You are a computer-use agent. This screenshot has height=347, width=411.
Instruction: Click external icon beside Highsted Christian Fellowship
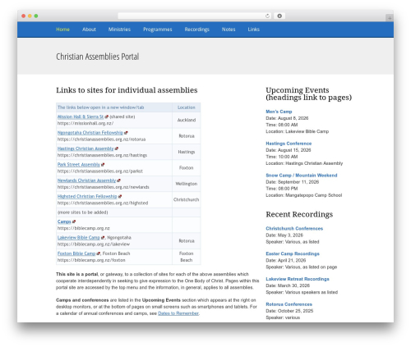pyautogui.click(x=120, y=197)
